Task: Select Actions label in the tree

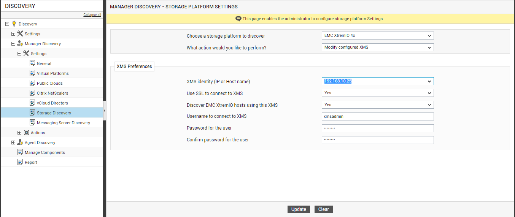Action: tap(38, 133)
